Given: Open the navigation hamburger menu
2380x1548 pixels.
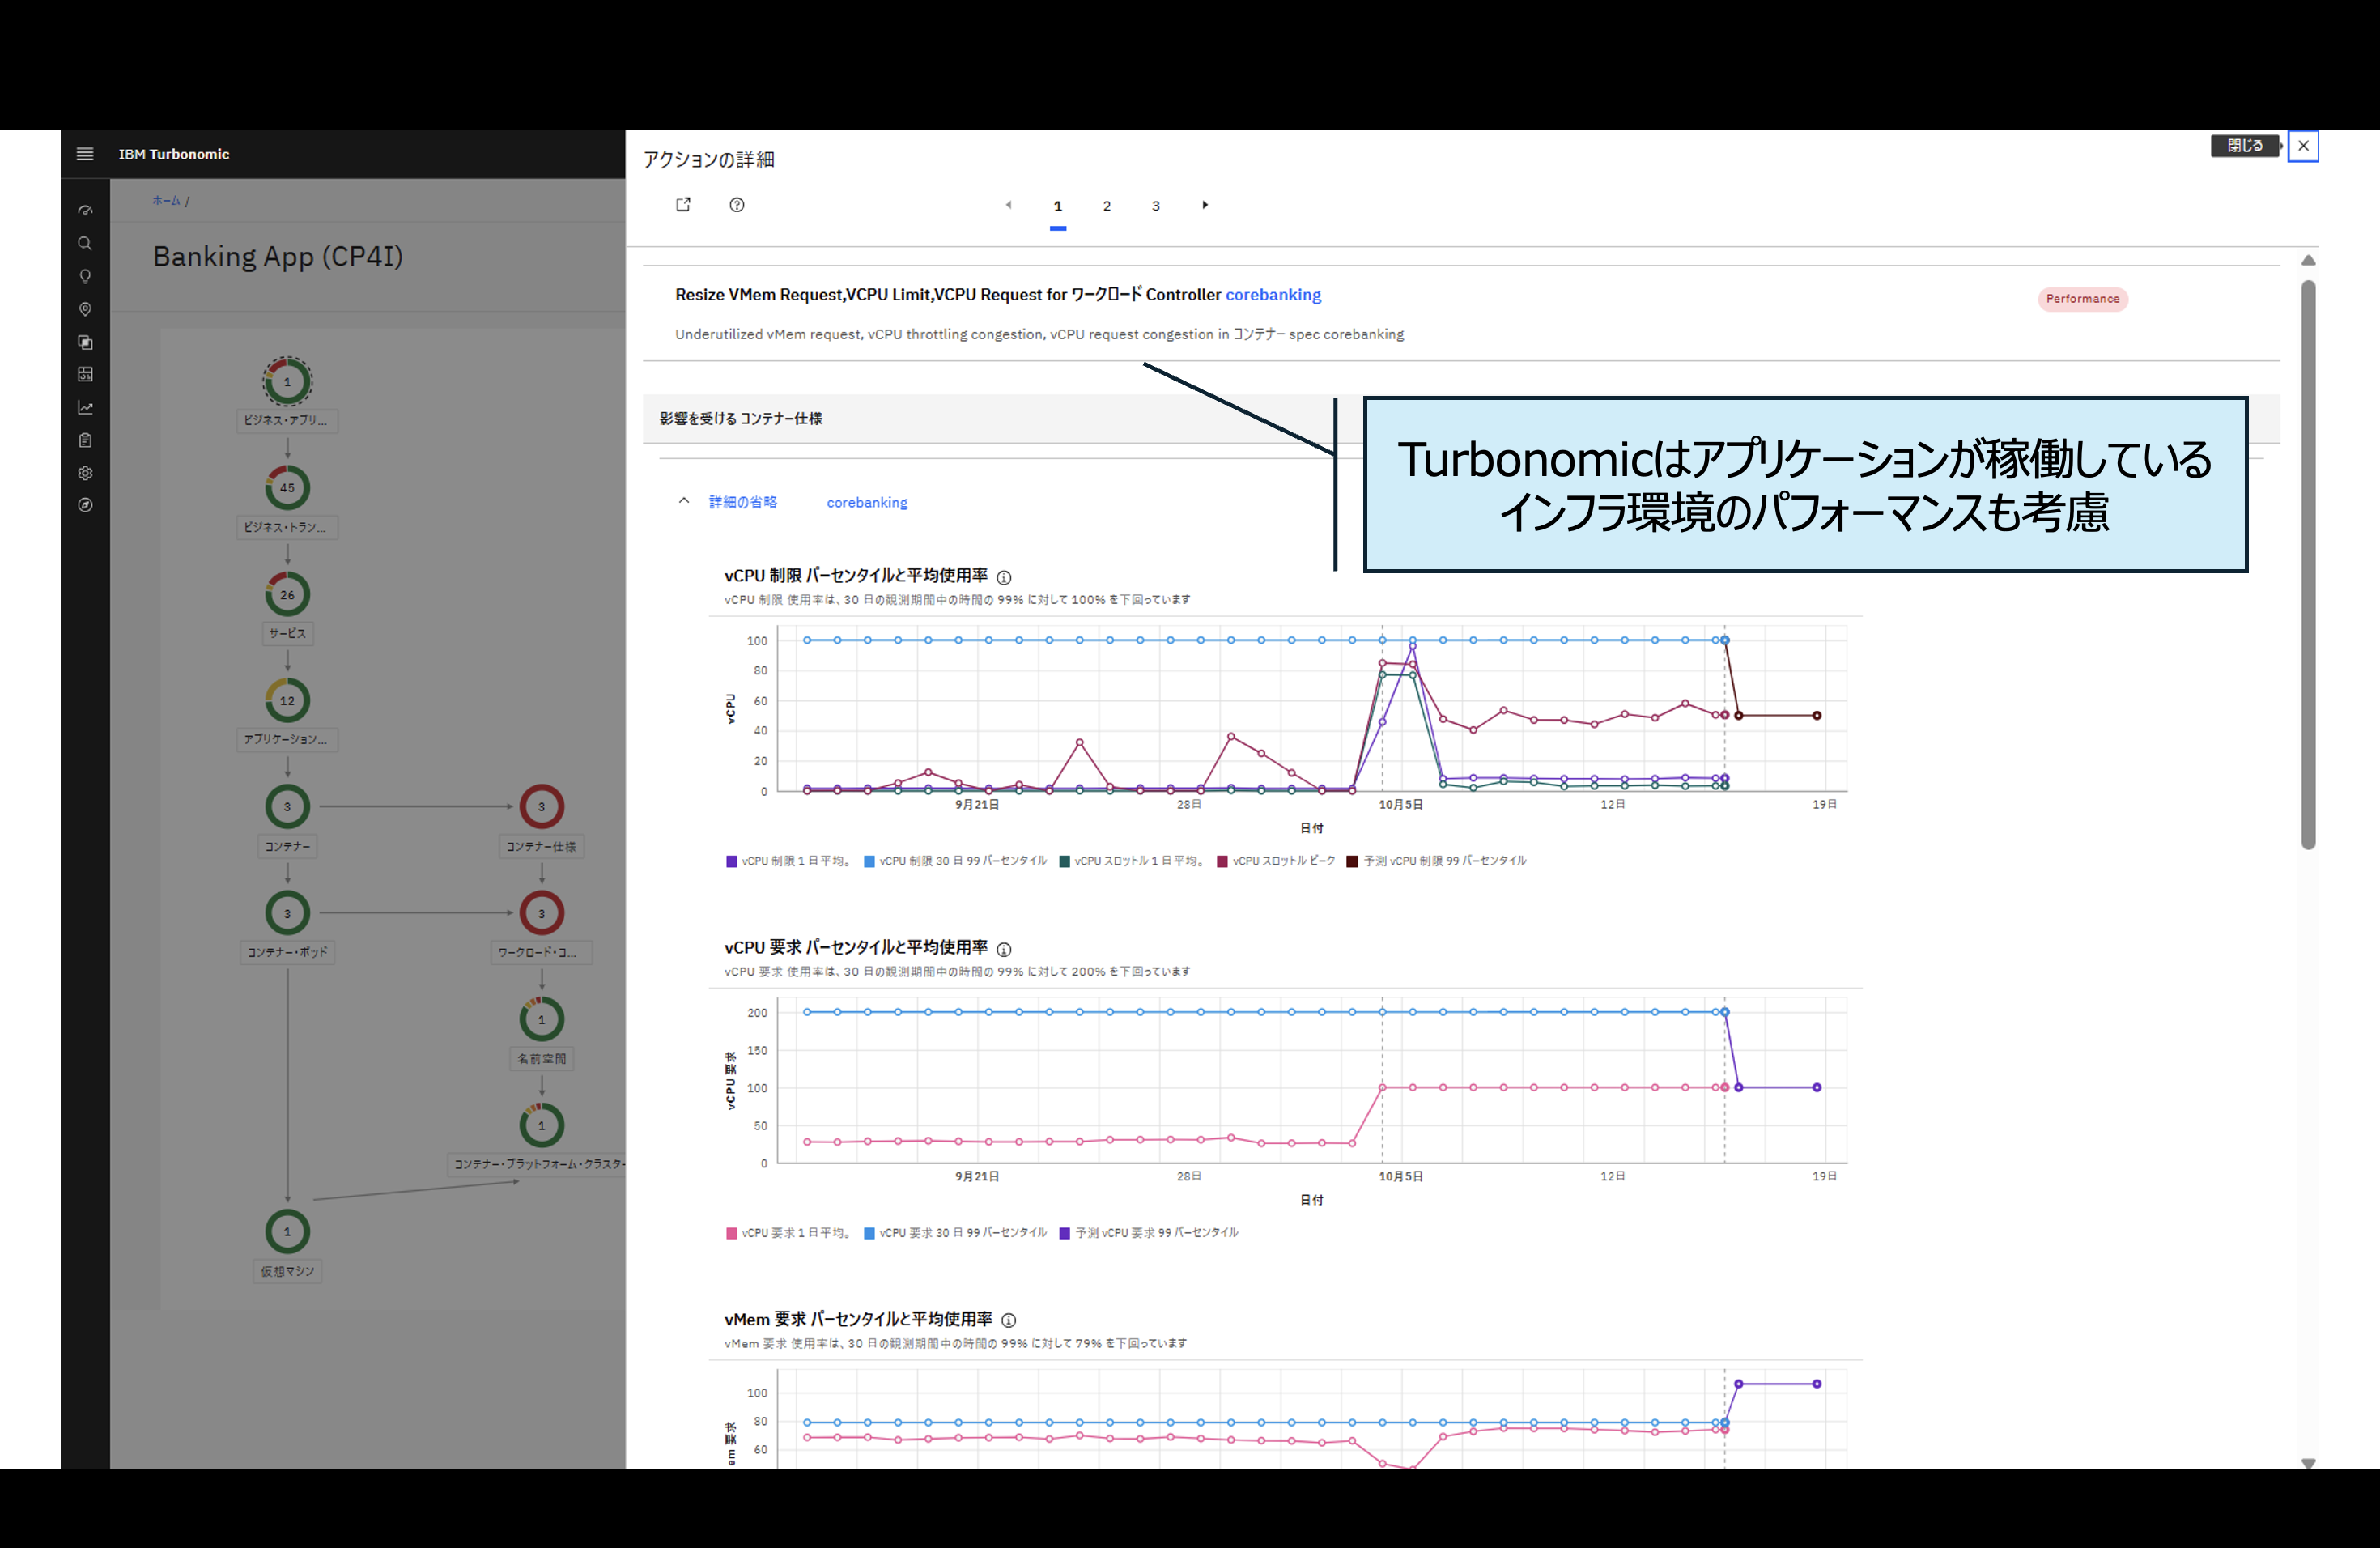Looking at the screenshot, I should pyautogui.click(x=85, y=154).
